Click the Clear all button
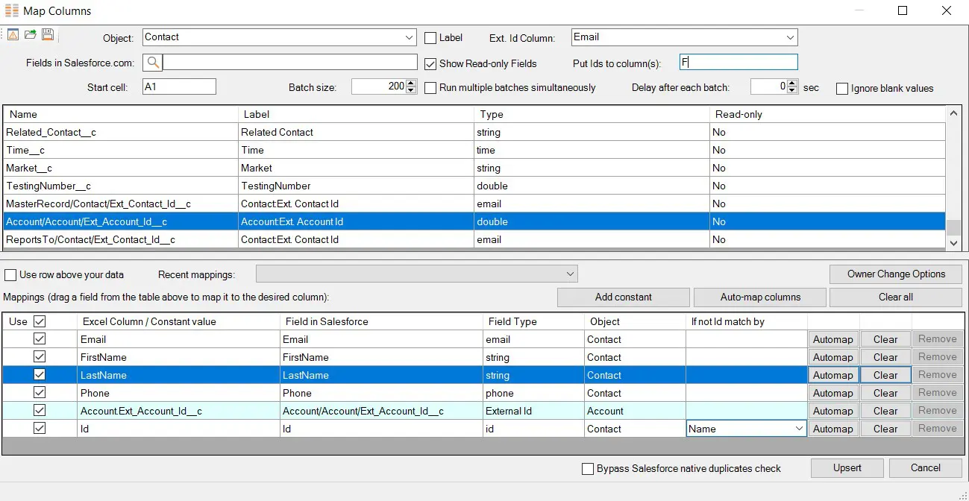969x501 pixels. pos(896,297)
